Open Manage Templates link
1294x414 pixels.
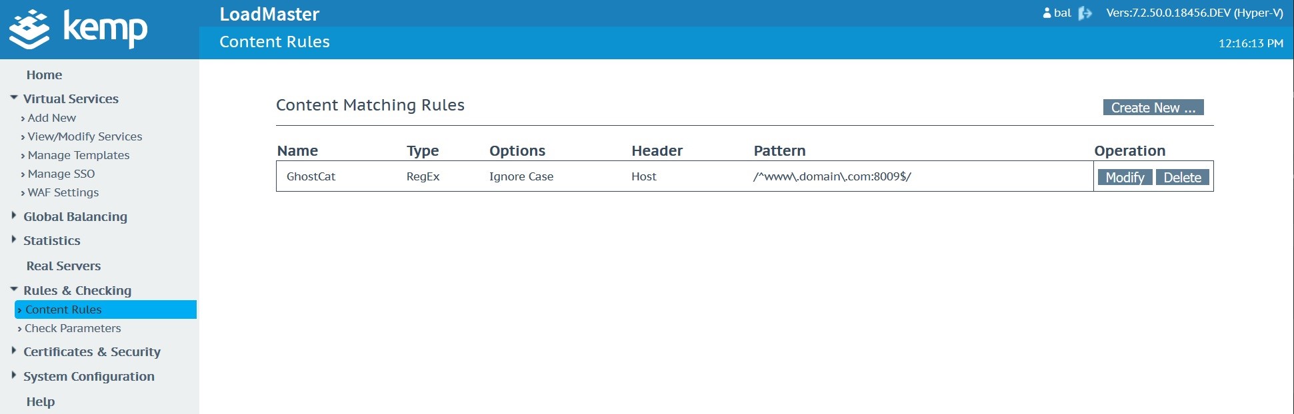click(79, 155)
